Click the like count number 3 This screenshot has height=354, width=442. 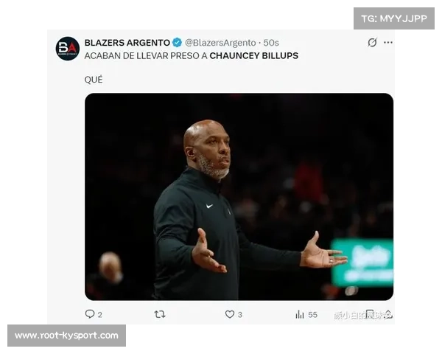pyautogui.click(x=239, y=314)
